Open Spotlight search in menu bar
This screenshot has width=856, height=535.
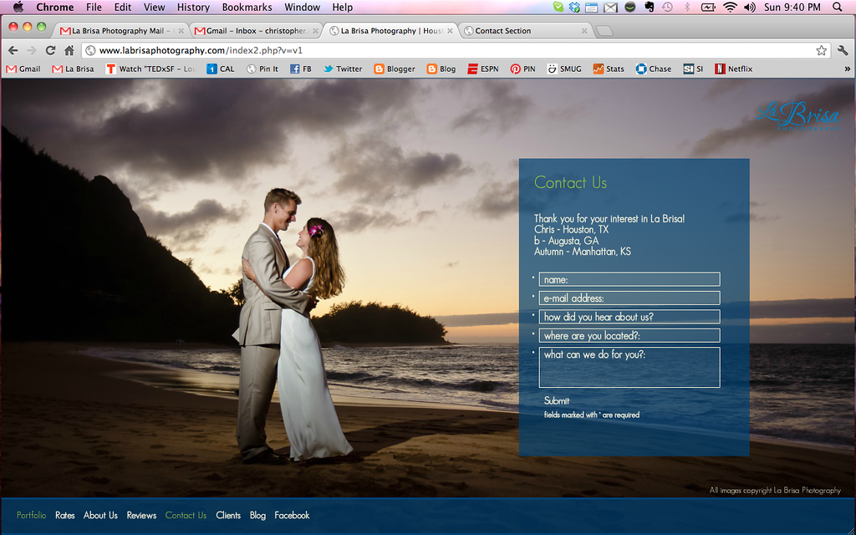(838, 7)
